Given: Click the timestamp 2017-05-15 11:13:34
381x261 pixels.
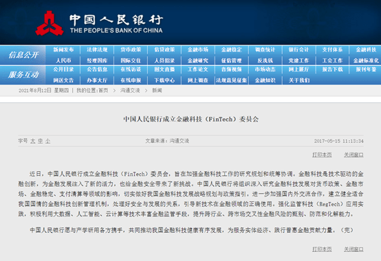Looking at the screenshot, I should pyautogui.click(x=339, y=141).
